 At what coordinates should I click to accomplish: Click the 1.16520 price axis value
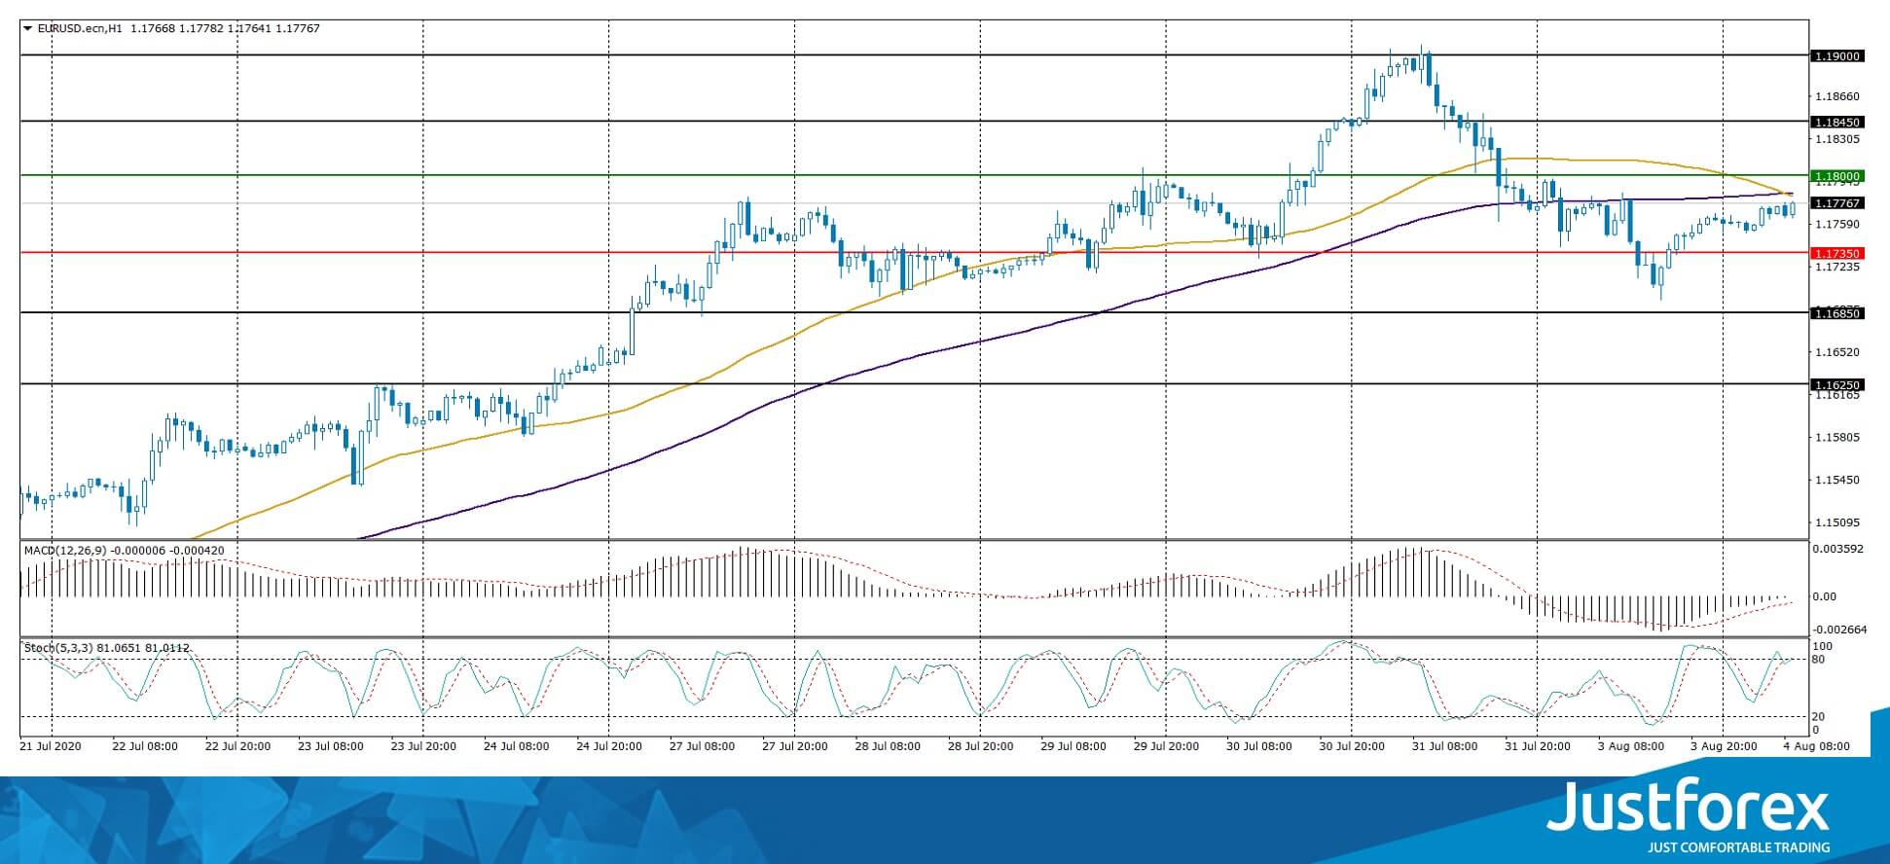coord(1836,352)
